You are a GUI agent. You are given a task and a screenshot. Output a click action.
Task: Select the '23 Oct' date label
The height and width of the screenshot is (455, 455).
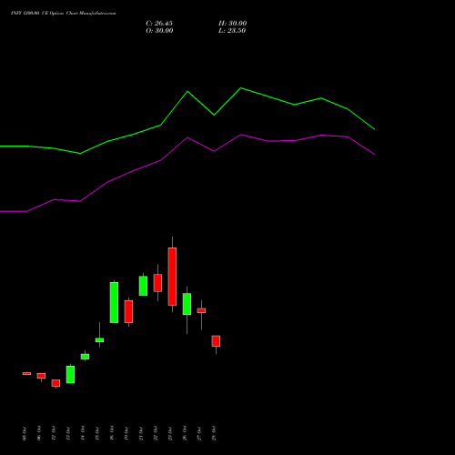pos(170,433)
